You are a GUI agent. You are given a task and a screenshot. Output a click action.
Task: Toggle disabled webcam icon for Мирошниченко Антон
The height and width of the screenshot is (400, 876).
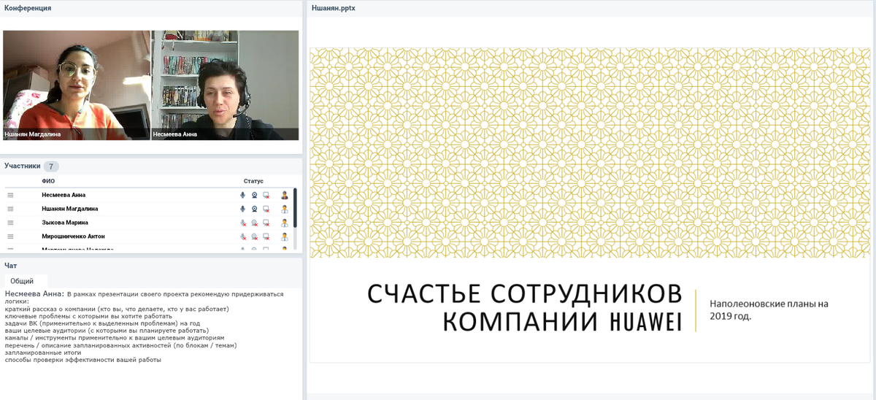254,236
